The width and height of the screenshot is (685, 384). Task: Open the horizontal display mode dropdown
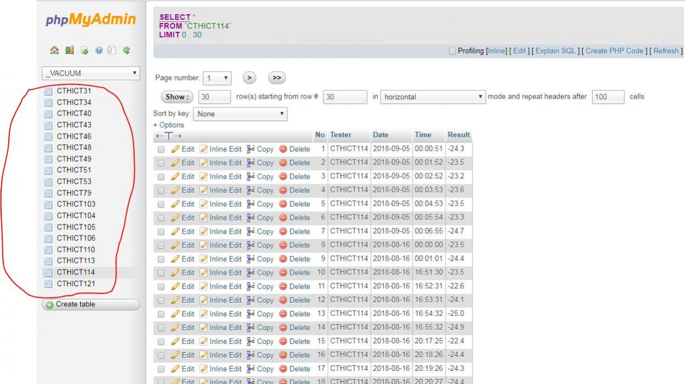[x=433, y=97]
